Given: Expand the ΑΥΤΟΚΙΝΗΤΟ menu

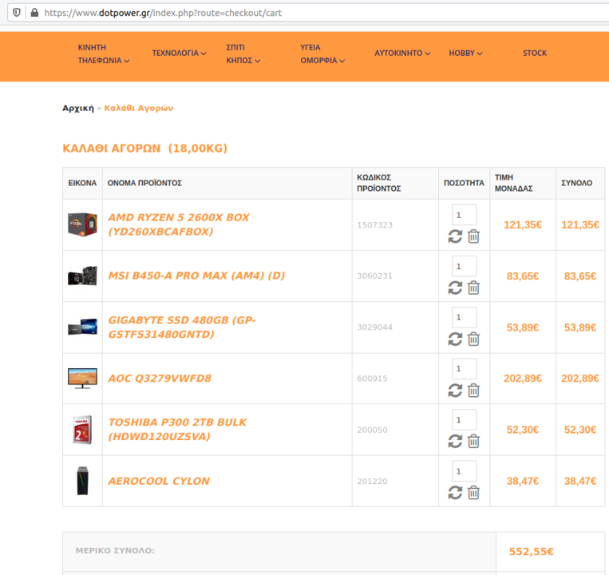Looking at the screenshot, I should coord(402,54).
